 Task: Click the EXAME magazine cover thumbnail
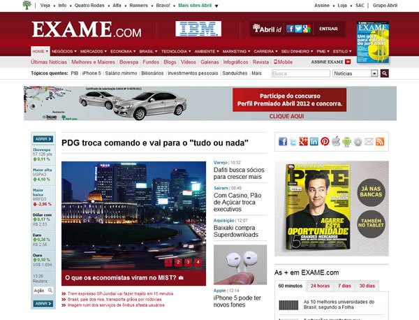[373, 42]
